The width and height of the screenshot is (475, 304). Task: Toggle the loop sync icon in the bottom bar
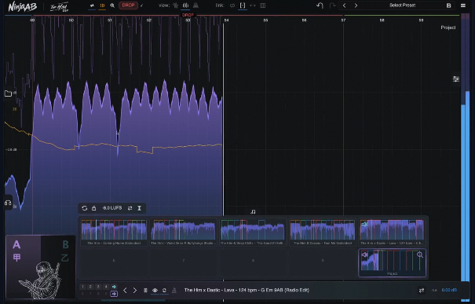point(164,291)
